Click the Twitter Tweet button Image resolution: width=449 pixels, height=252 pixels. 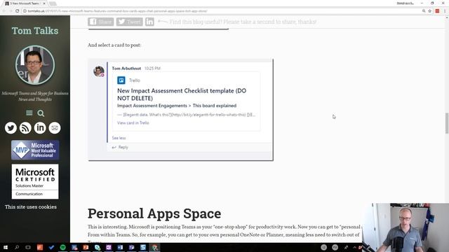tap(129, 22)
